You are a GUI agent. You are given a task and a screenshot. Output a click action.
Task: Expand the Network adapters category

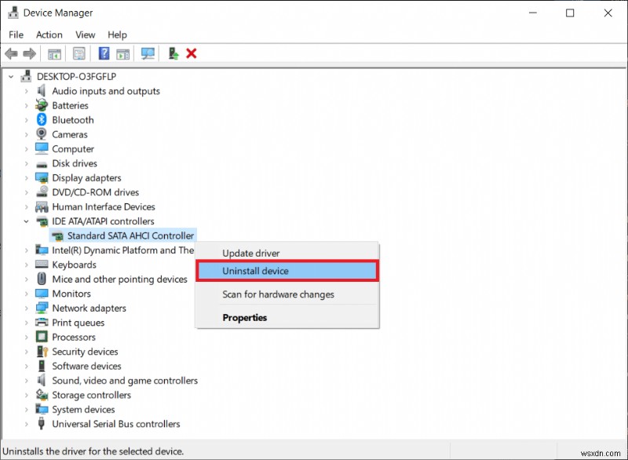25,308
